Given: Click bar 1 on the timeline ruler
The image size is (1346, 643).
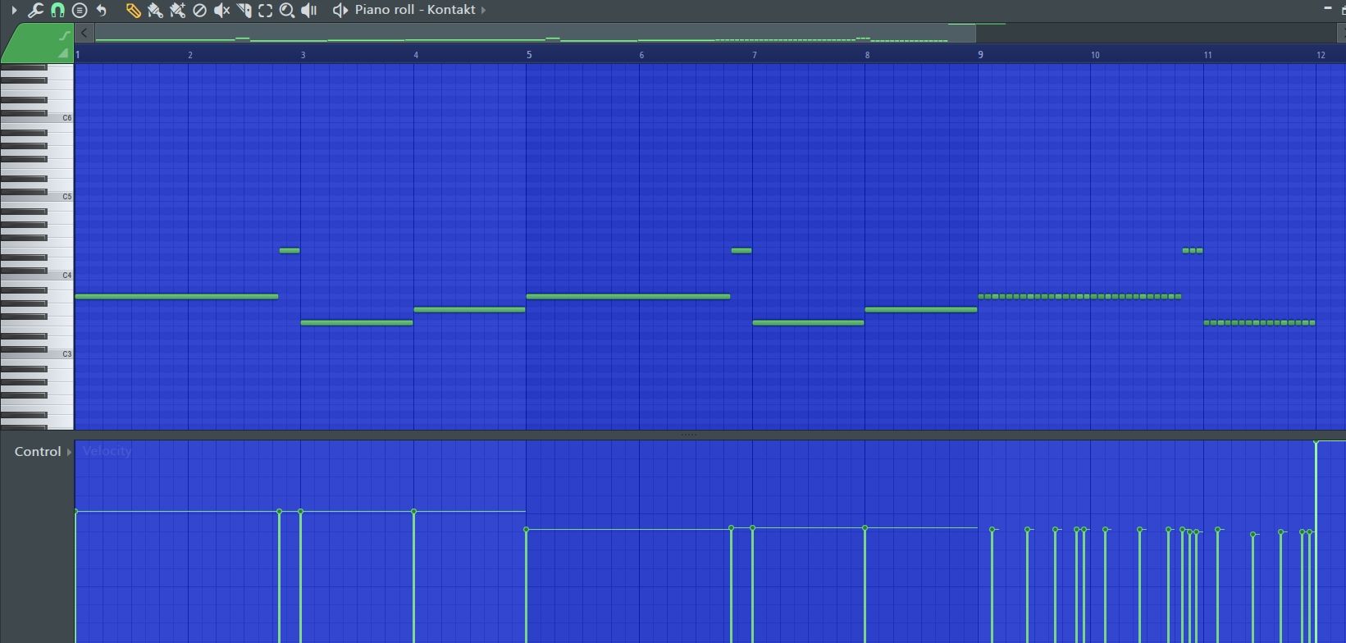Looking at the screenshot, I should [78, 55].
